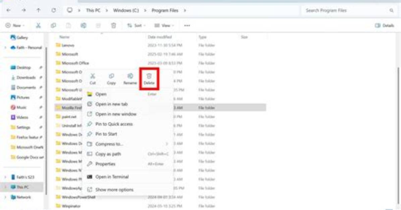This screenshot has height=210, width=401.
Task: Unpin Pictures with its pin icon
Action: pos(41,97)
